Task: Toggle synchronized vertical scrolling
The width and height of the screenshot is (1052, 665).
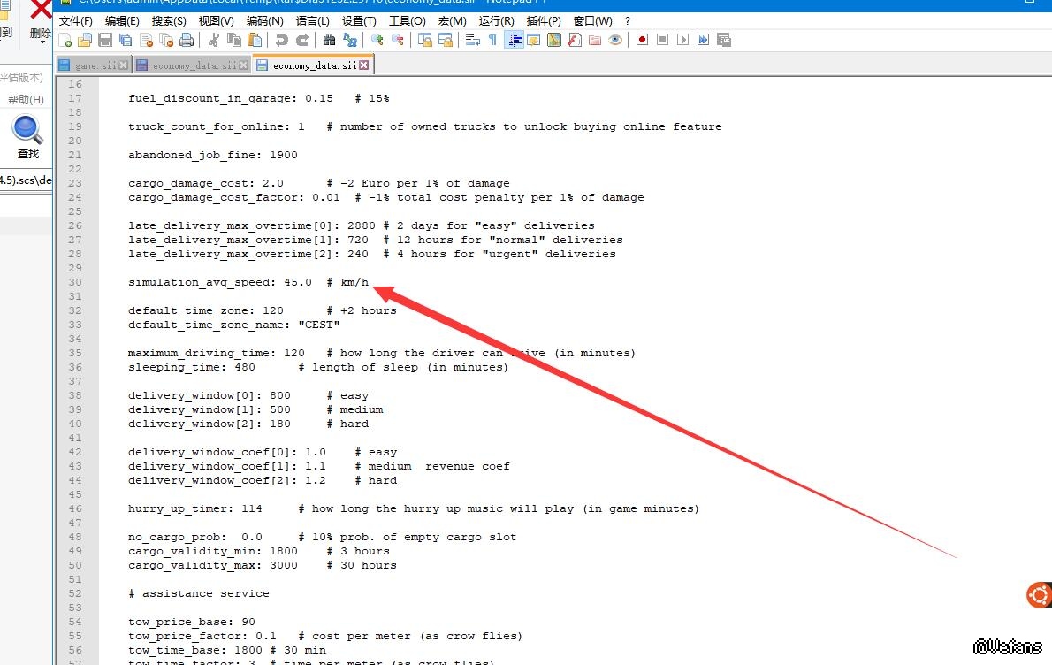Action: coord(424,41)
